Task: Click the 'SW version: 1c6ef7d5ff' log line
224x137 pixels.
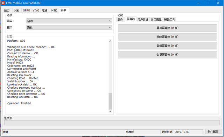Action: (22, 69)
